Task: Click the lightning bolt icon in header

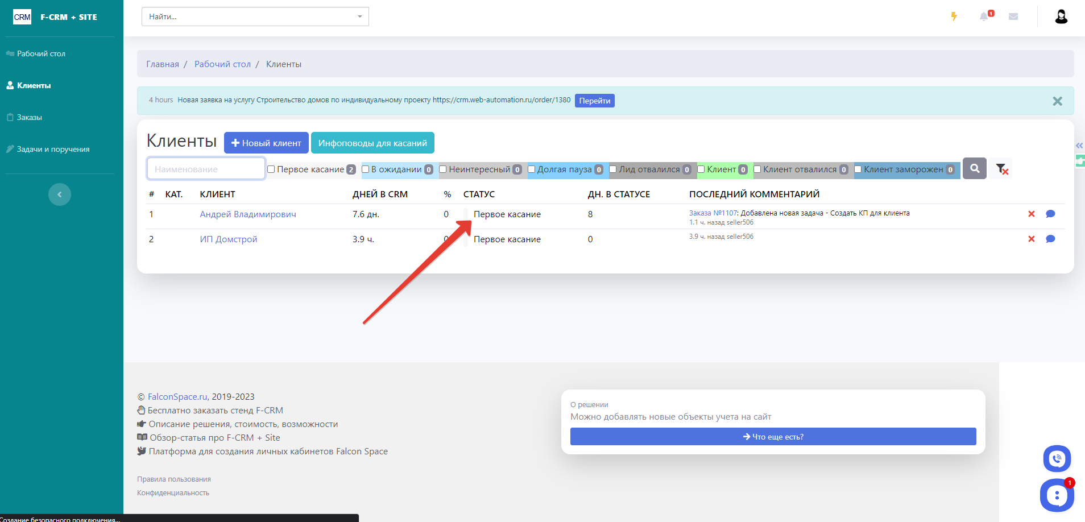Action: pyautogui.click(x=954, y=16)
